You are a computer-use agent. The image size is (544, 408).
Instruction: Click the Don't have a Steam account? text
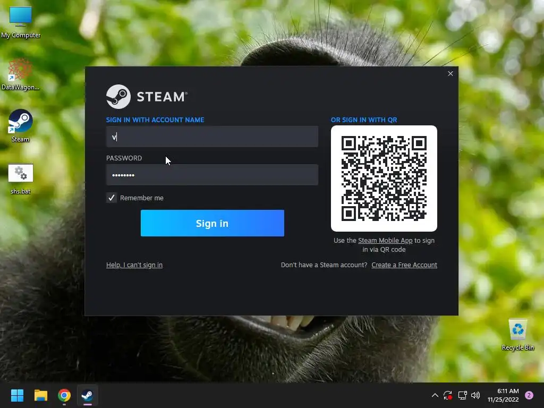click(x=324, y=265)
